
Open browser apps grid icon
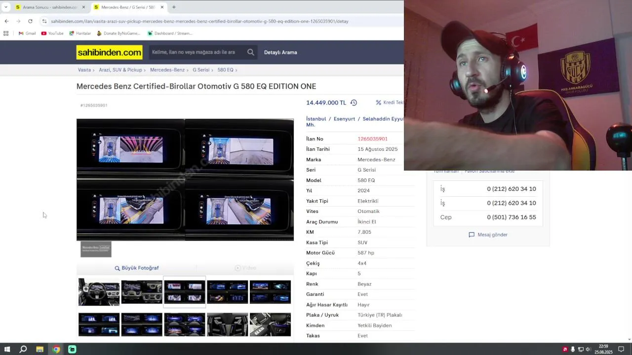point(6,34)
